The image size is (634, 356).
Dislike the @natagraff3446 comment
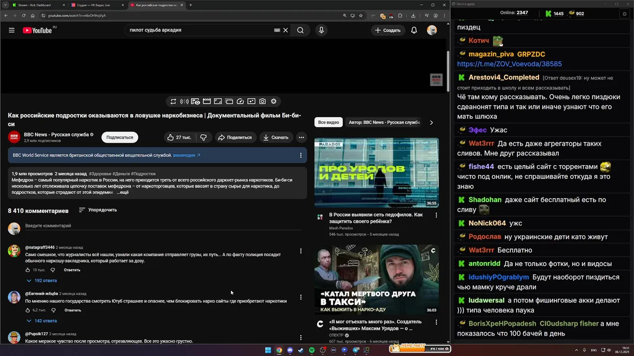pos(53,270)
